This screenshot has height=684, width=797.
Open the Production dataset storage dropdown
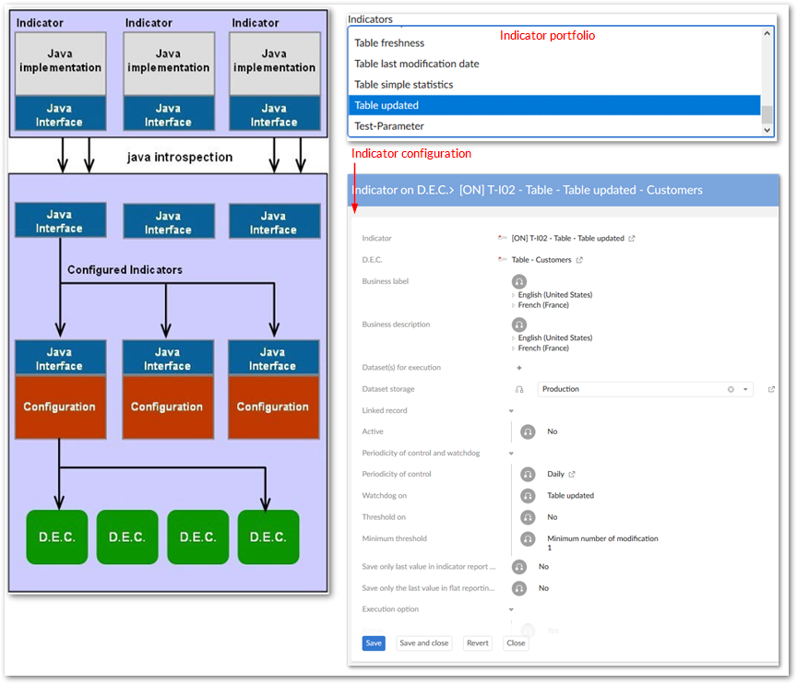click(x=745, y=389)
